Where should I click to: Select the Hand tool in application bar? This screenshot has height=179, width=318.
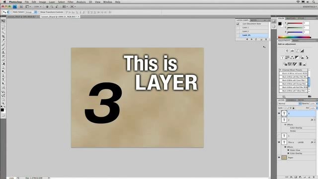[x=47, y=6]
